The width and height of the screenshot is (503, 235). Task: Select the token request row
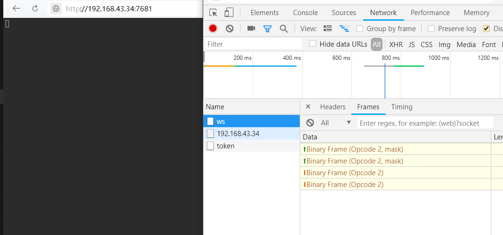[252, 146]
